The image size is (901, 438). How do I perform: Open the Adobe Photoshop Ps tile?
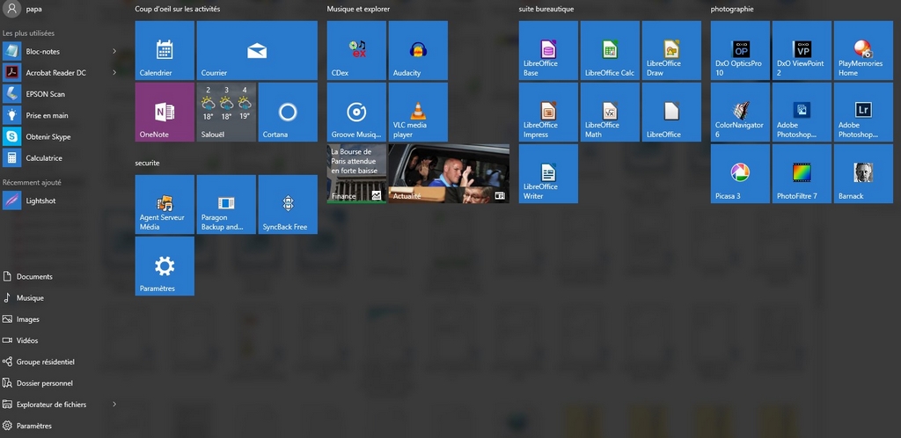(802, 112)
